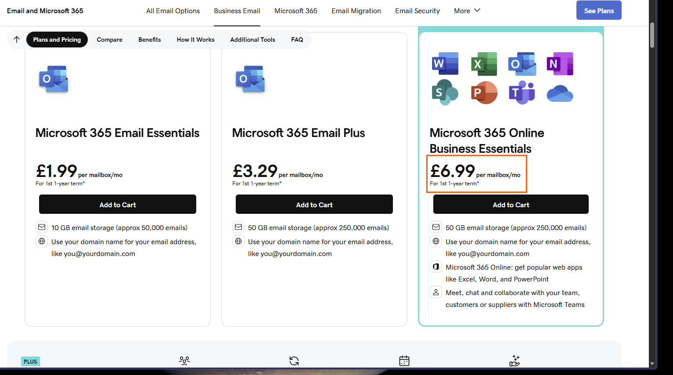This screenshot has width=673, height=375.
Task: Open Email Migration navigation item
Action: click(x=356, y=11)
